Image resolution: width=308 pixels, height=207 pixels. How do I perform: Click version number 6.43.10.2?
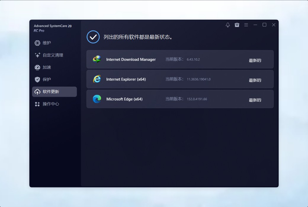pos(193,59)
